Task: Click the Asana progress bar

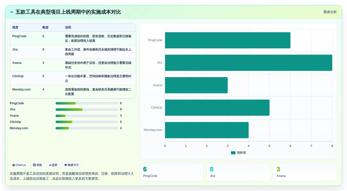Action: coord(87,116)
